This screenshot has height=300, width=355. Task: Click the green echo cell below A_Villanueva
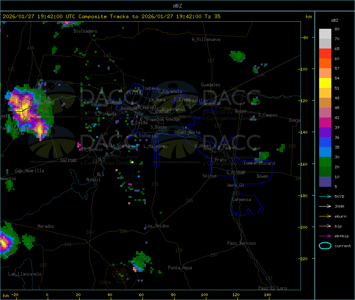(237, 56)
